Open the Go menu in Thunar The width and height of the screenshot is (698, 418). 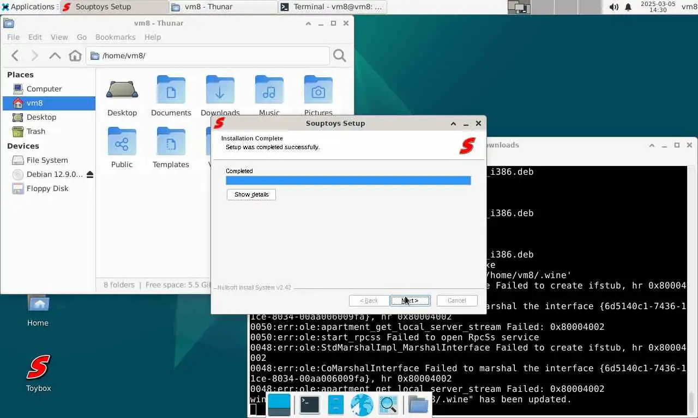[x=82, y=37]
